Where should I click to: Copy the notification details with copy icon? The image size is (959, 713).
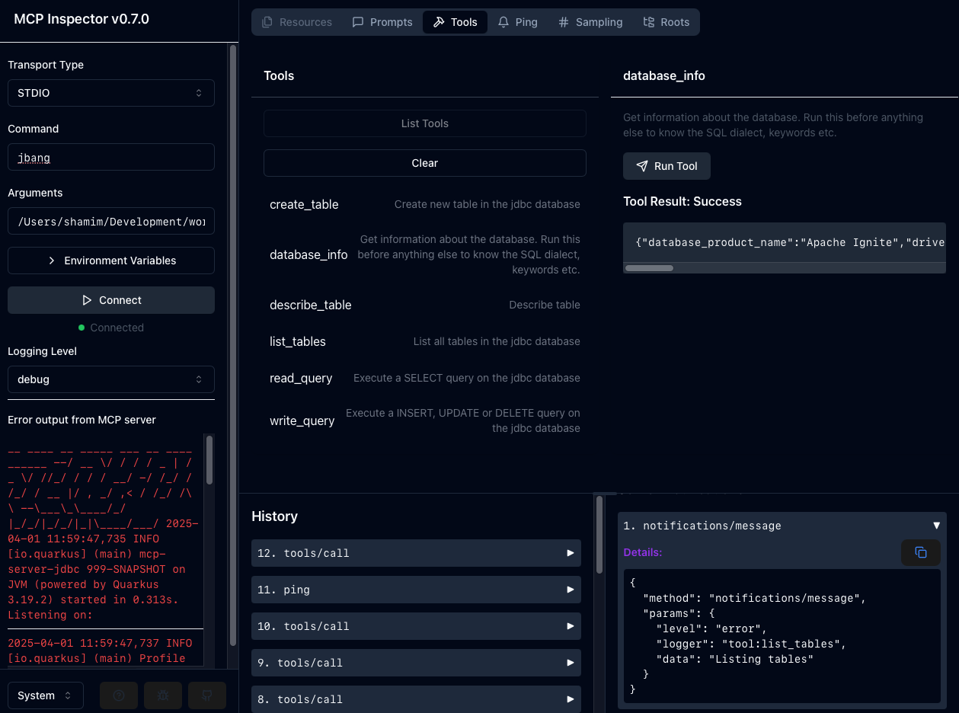coord(921,552)
